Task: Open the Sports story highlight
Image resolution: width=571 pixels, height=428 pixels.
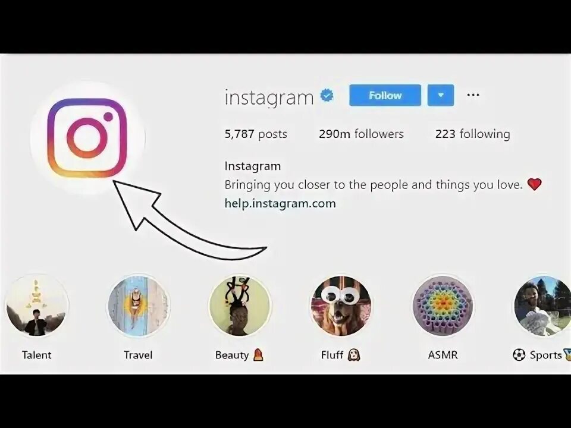Action: [x=542, y=306]
